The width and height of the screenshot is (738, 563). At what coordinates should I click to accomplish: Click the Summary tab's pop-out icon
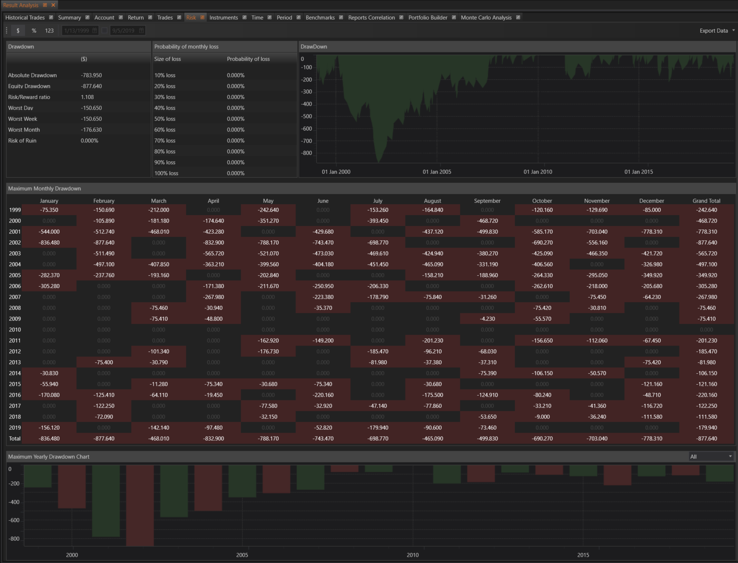click(88, 18)
